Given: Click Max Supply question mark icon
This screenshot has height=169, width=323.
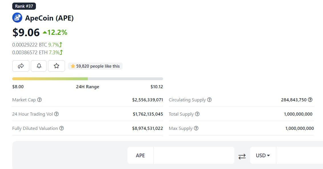Looking at the screenshot, I should [x=196, y=128].
